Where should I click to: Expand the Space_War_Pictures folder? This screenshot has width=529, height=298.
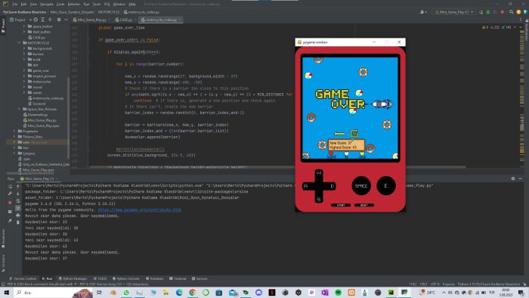pyautogui.click(x=19, y=110)
